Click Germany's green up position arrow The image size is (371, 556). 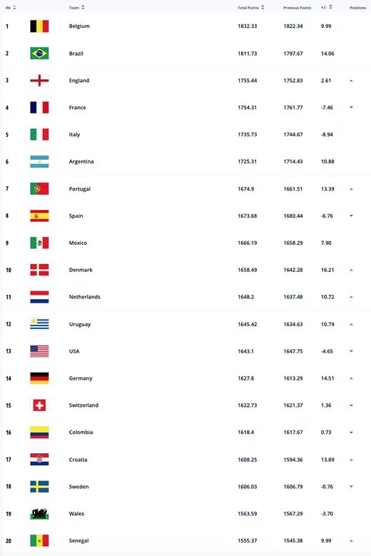coord(351,378)
